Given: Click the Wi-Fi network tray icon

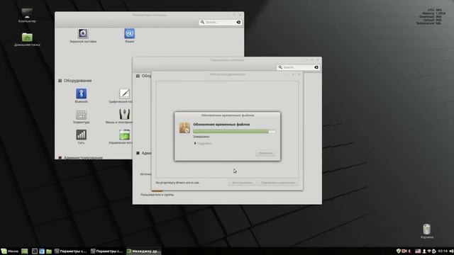Looking at the screenshot, I should (x=429, y=251).
